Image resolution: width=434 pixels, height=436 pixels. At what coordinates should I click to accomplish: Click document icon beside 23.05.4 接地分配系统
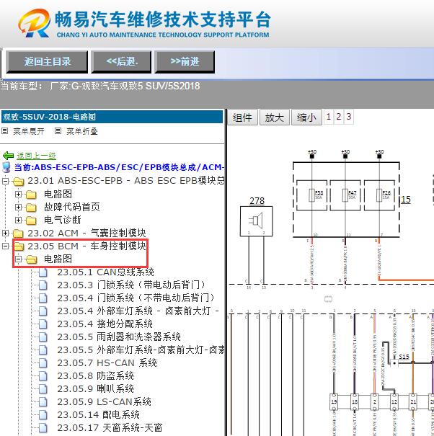[x=43, y=324]
